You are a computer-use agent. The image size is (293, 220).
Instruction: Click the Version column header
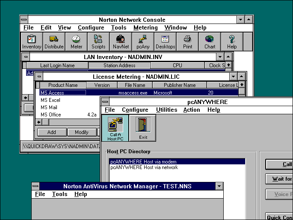[102, 85]
